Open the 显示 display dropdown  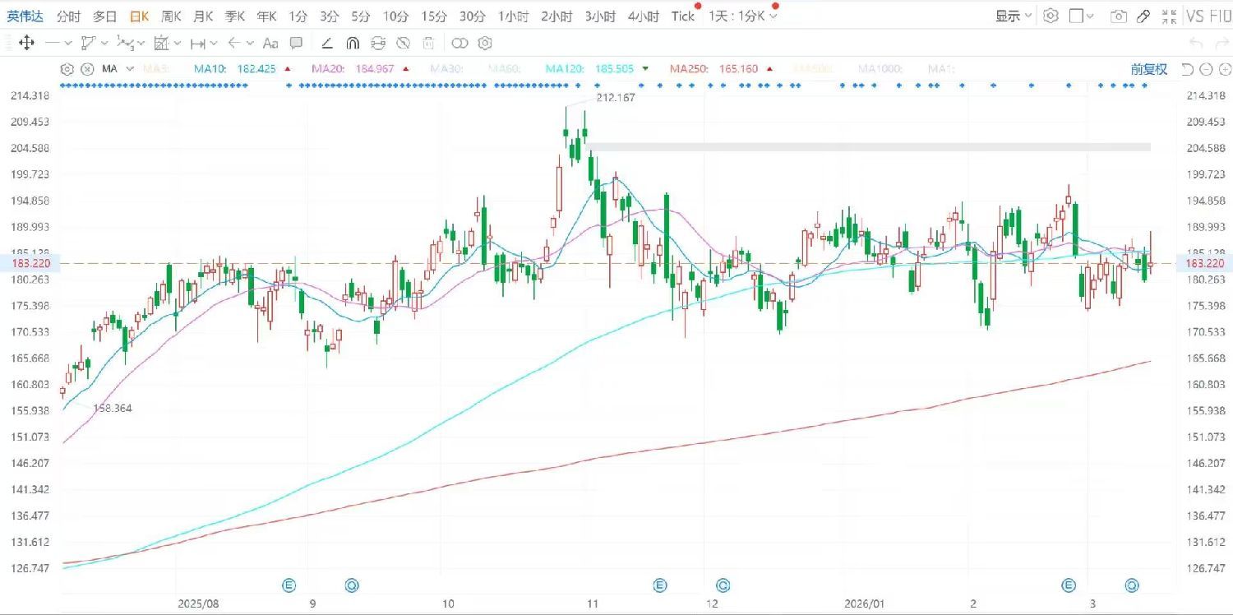[x=1013, y=16]
